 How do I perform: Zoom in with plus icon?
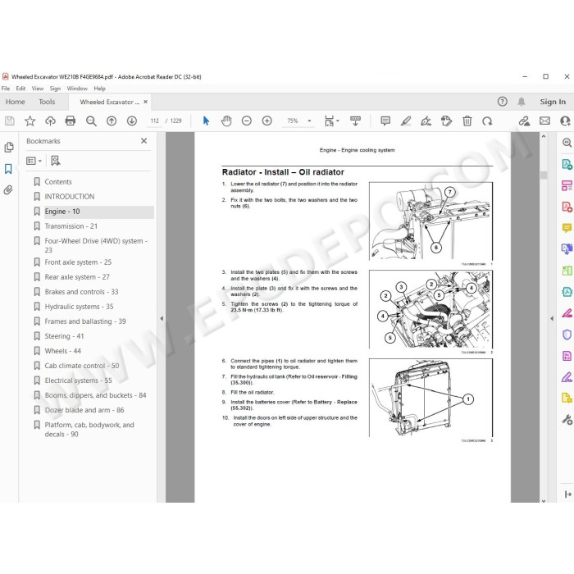(267, 121)
